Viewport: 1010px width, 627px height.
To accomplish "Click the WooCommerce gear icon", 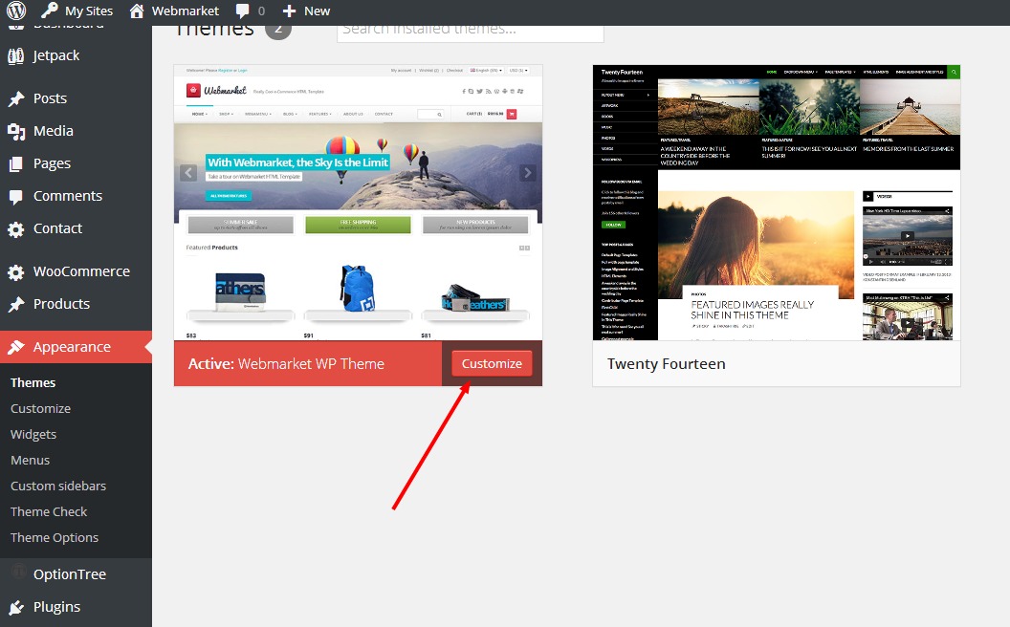I will pyautogui.click(x=16, y=272).
